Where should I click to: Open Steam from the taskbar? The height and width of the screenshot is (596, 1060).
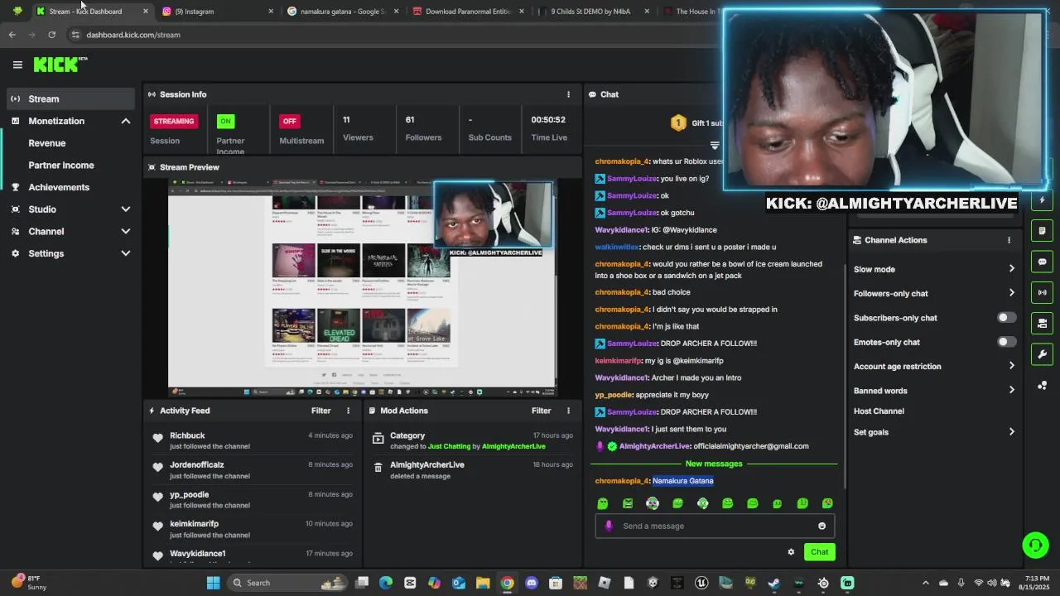tap(773, 583)
